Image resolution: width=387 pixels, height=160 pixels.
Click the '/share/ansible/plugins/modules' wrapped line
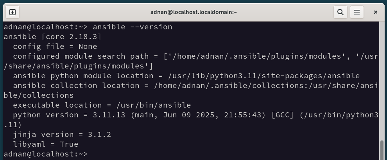click(78, 66)
